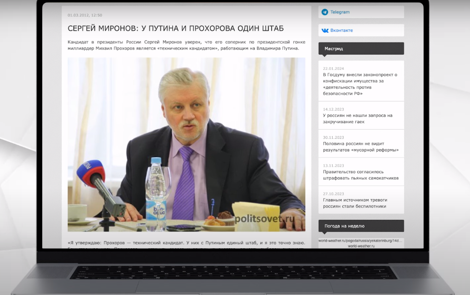Click the Мастрид section header
The image size is (470, 295).
361,49
